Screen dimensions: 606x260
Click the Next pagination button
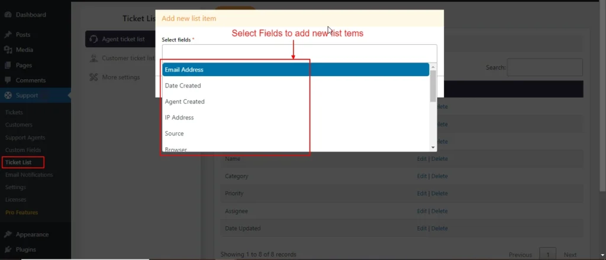(x=570, y=255)
